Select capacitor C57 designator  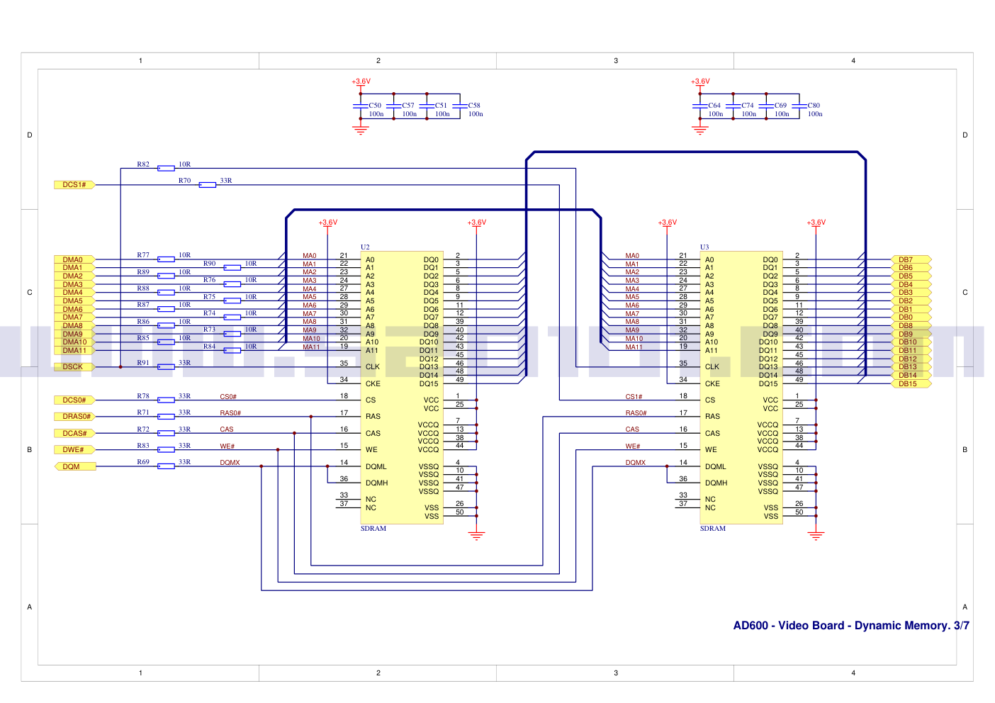pyautogui.click(x=408, y=106)
